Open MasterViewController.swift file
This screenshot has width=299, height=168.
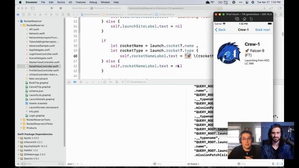pos(44,62)
